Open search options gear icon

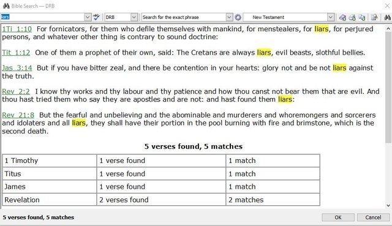coord(238,17)
